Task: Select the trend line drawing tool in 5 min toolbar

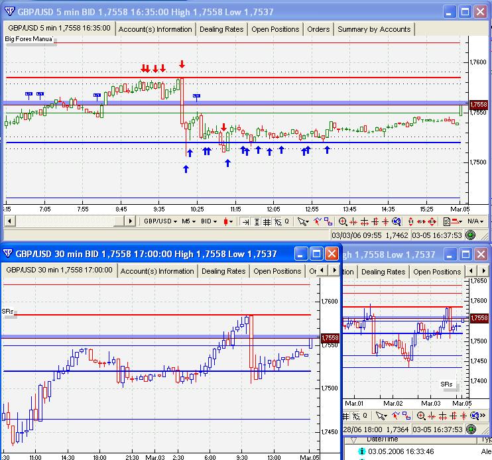Action: coord(318,221)
